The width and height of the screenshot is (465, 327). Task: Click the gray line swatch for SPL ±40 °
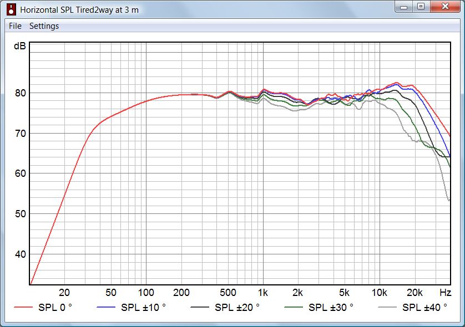tap(387, 308)
